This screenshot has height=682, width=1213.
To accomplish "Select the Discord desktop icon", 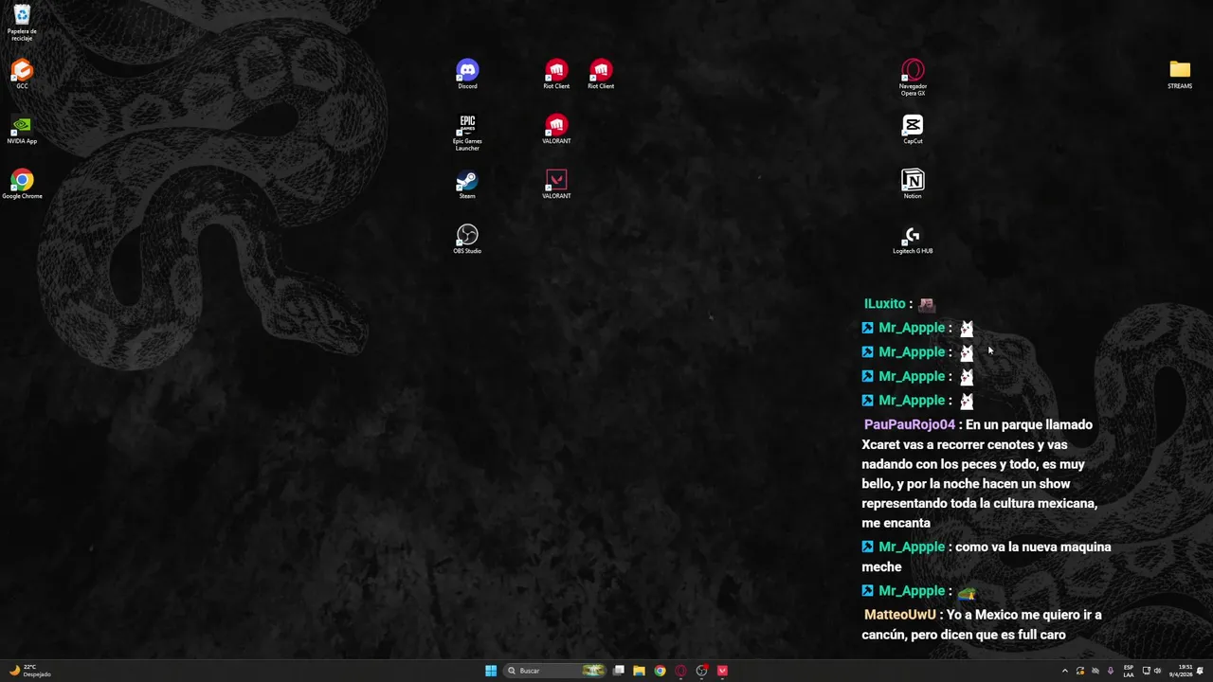I will point(467,75).
